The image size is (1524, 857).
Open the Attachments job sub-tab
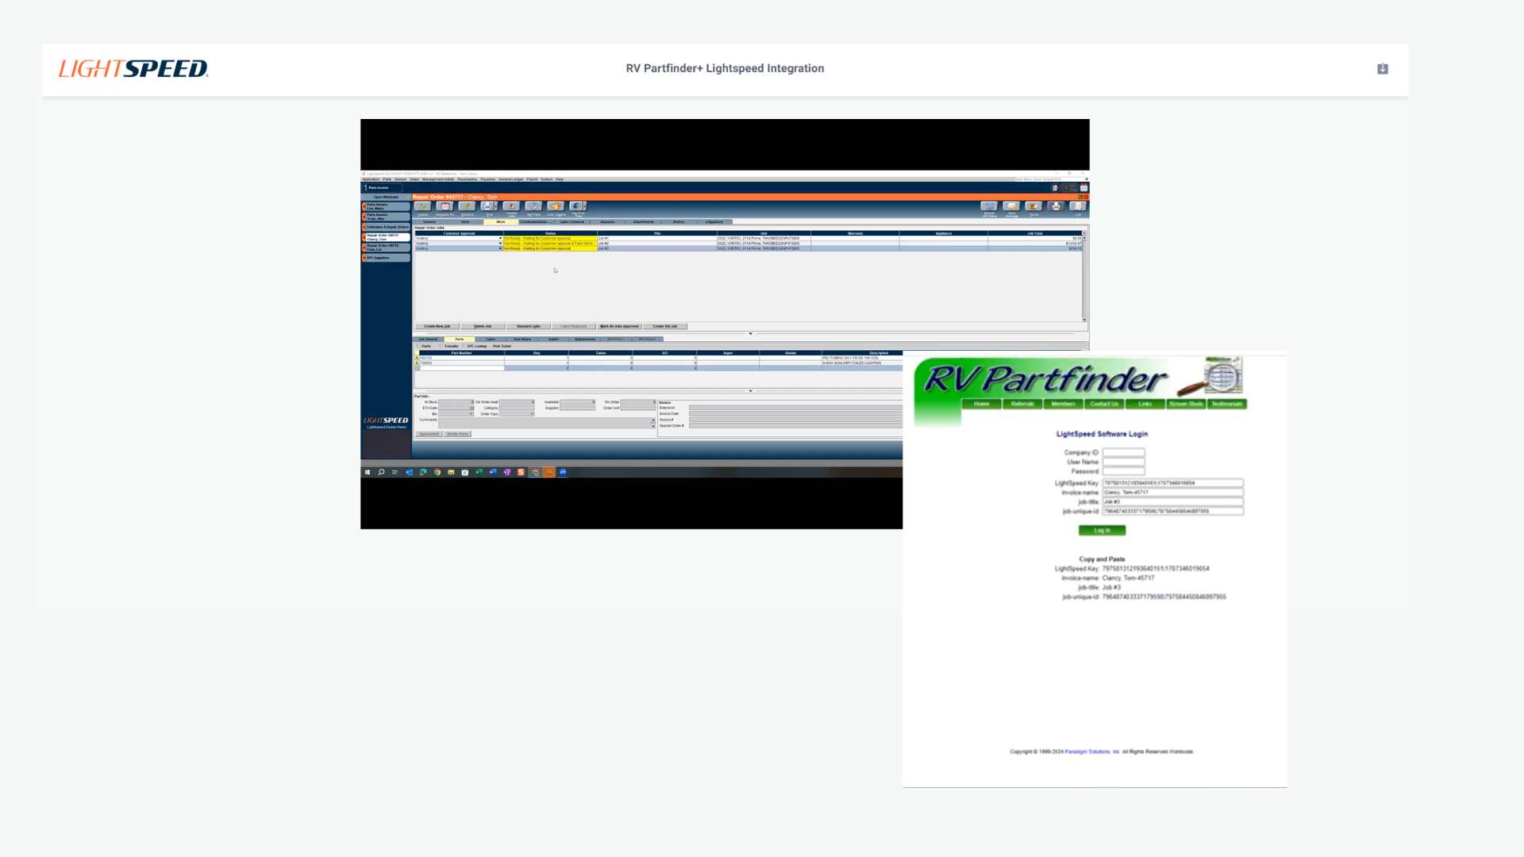585,339
